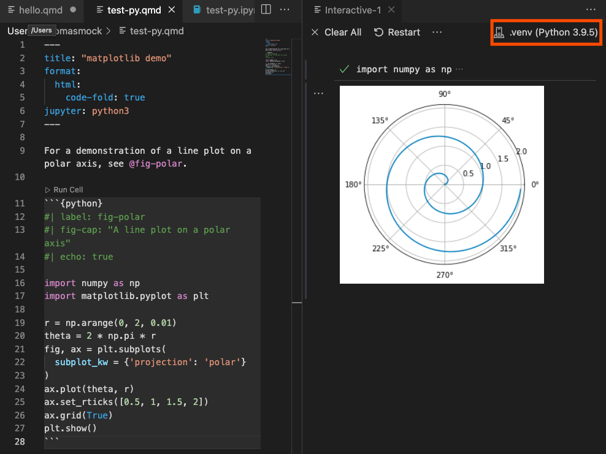Select the .venv Python 3.9.5 kernel
This screenshot has height=454, width=606.
pos(546,32)
